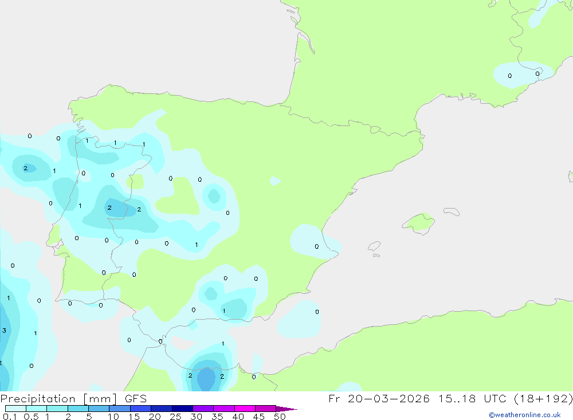Click the 15–20 mm legend swatch
573x420 pixels.
(140, 409)
